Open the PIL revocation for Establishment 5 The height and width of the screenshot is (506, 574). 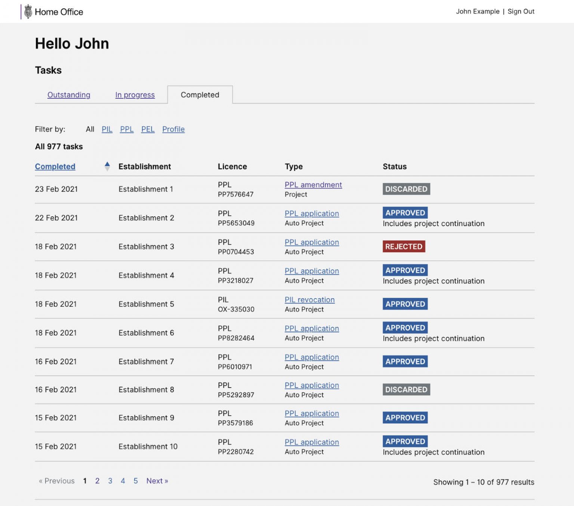point(310,300)
